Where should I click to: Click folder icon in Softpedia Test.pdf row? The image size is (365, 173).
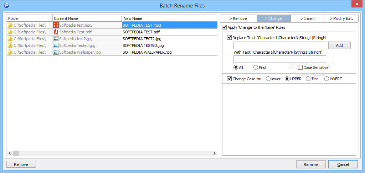click(x=10, y=32)
